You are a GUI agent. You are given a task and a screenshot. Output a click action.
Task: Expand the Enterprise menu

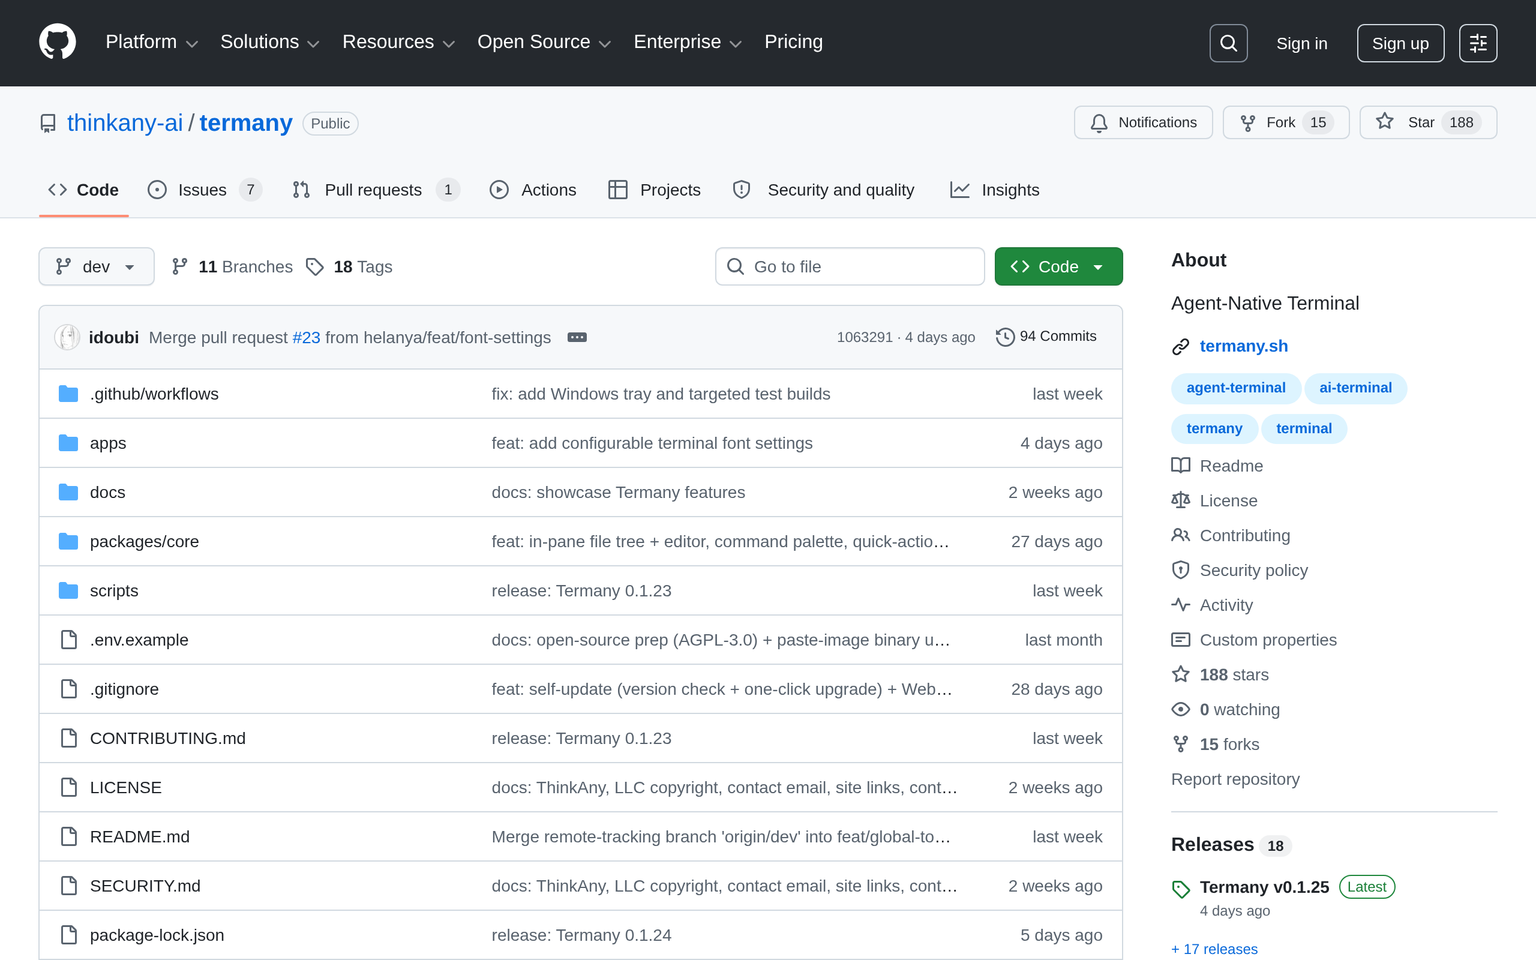(x=688, y=42)
